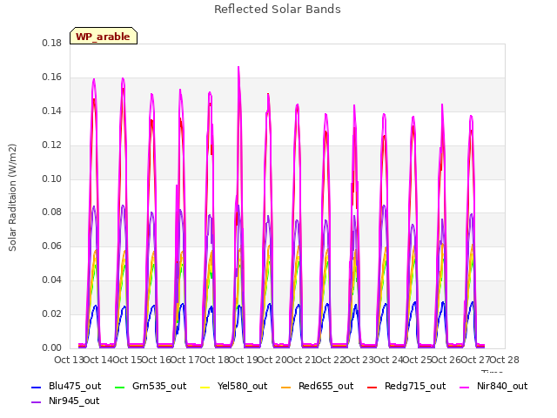557x418 pixels.
Task: Click the 0.18 y-axis tick label
Action: tap(52, 44)
